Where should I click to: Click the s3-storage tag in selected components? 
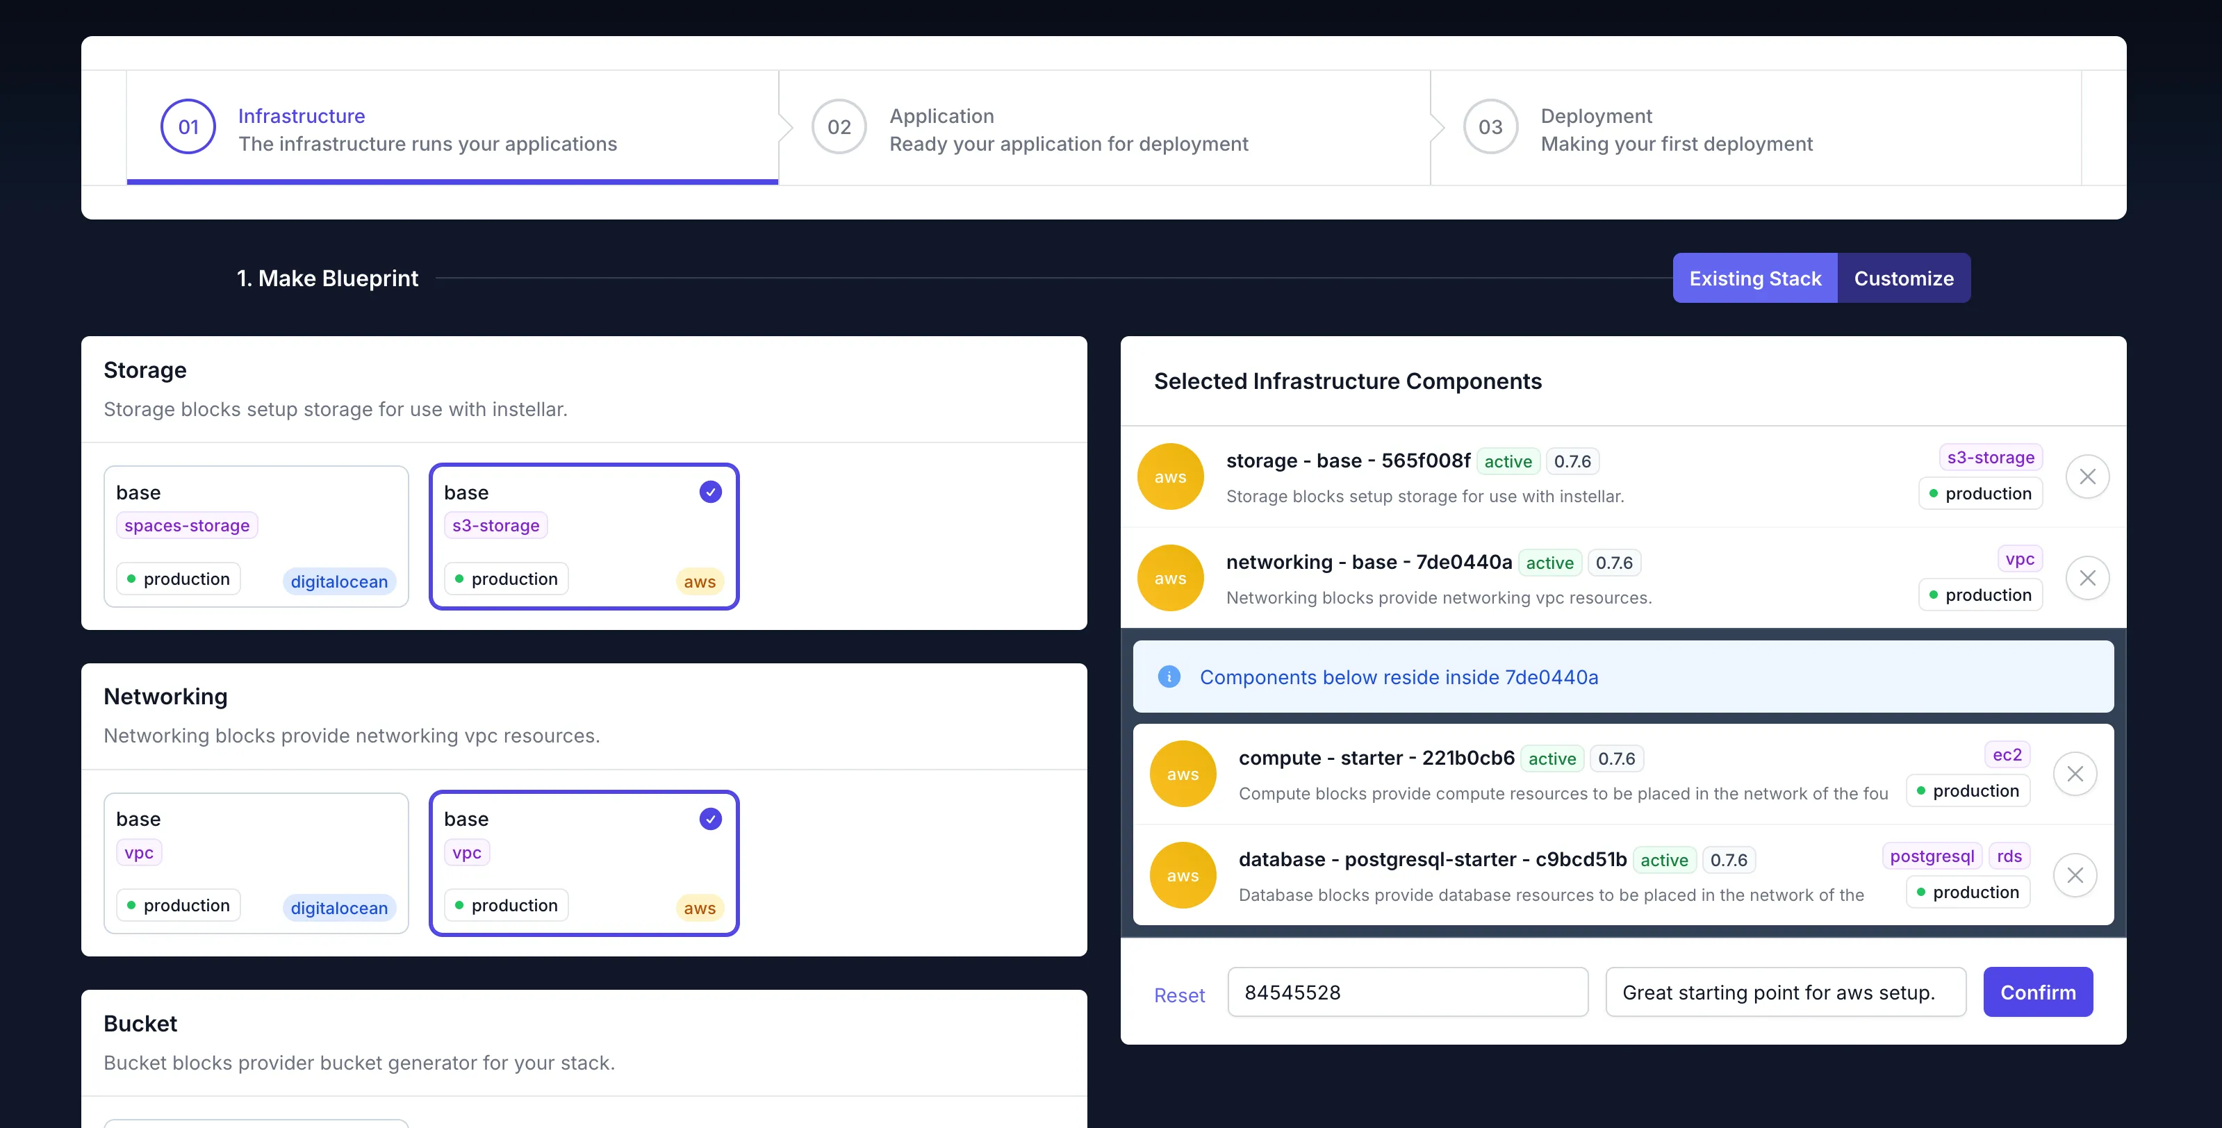1990,457
